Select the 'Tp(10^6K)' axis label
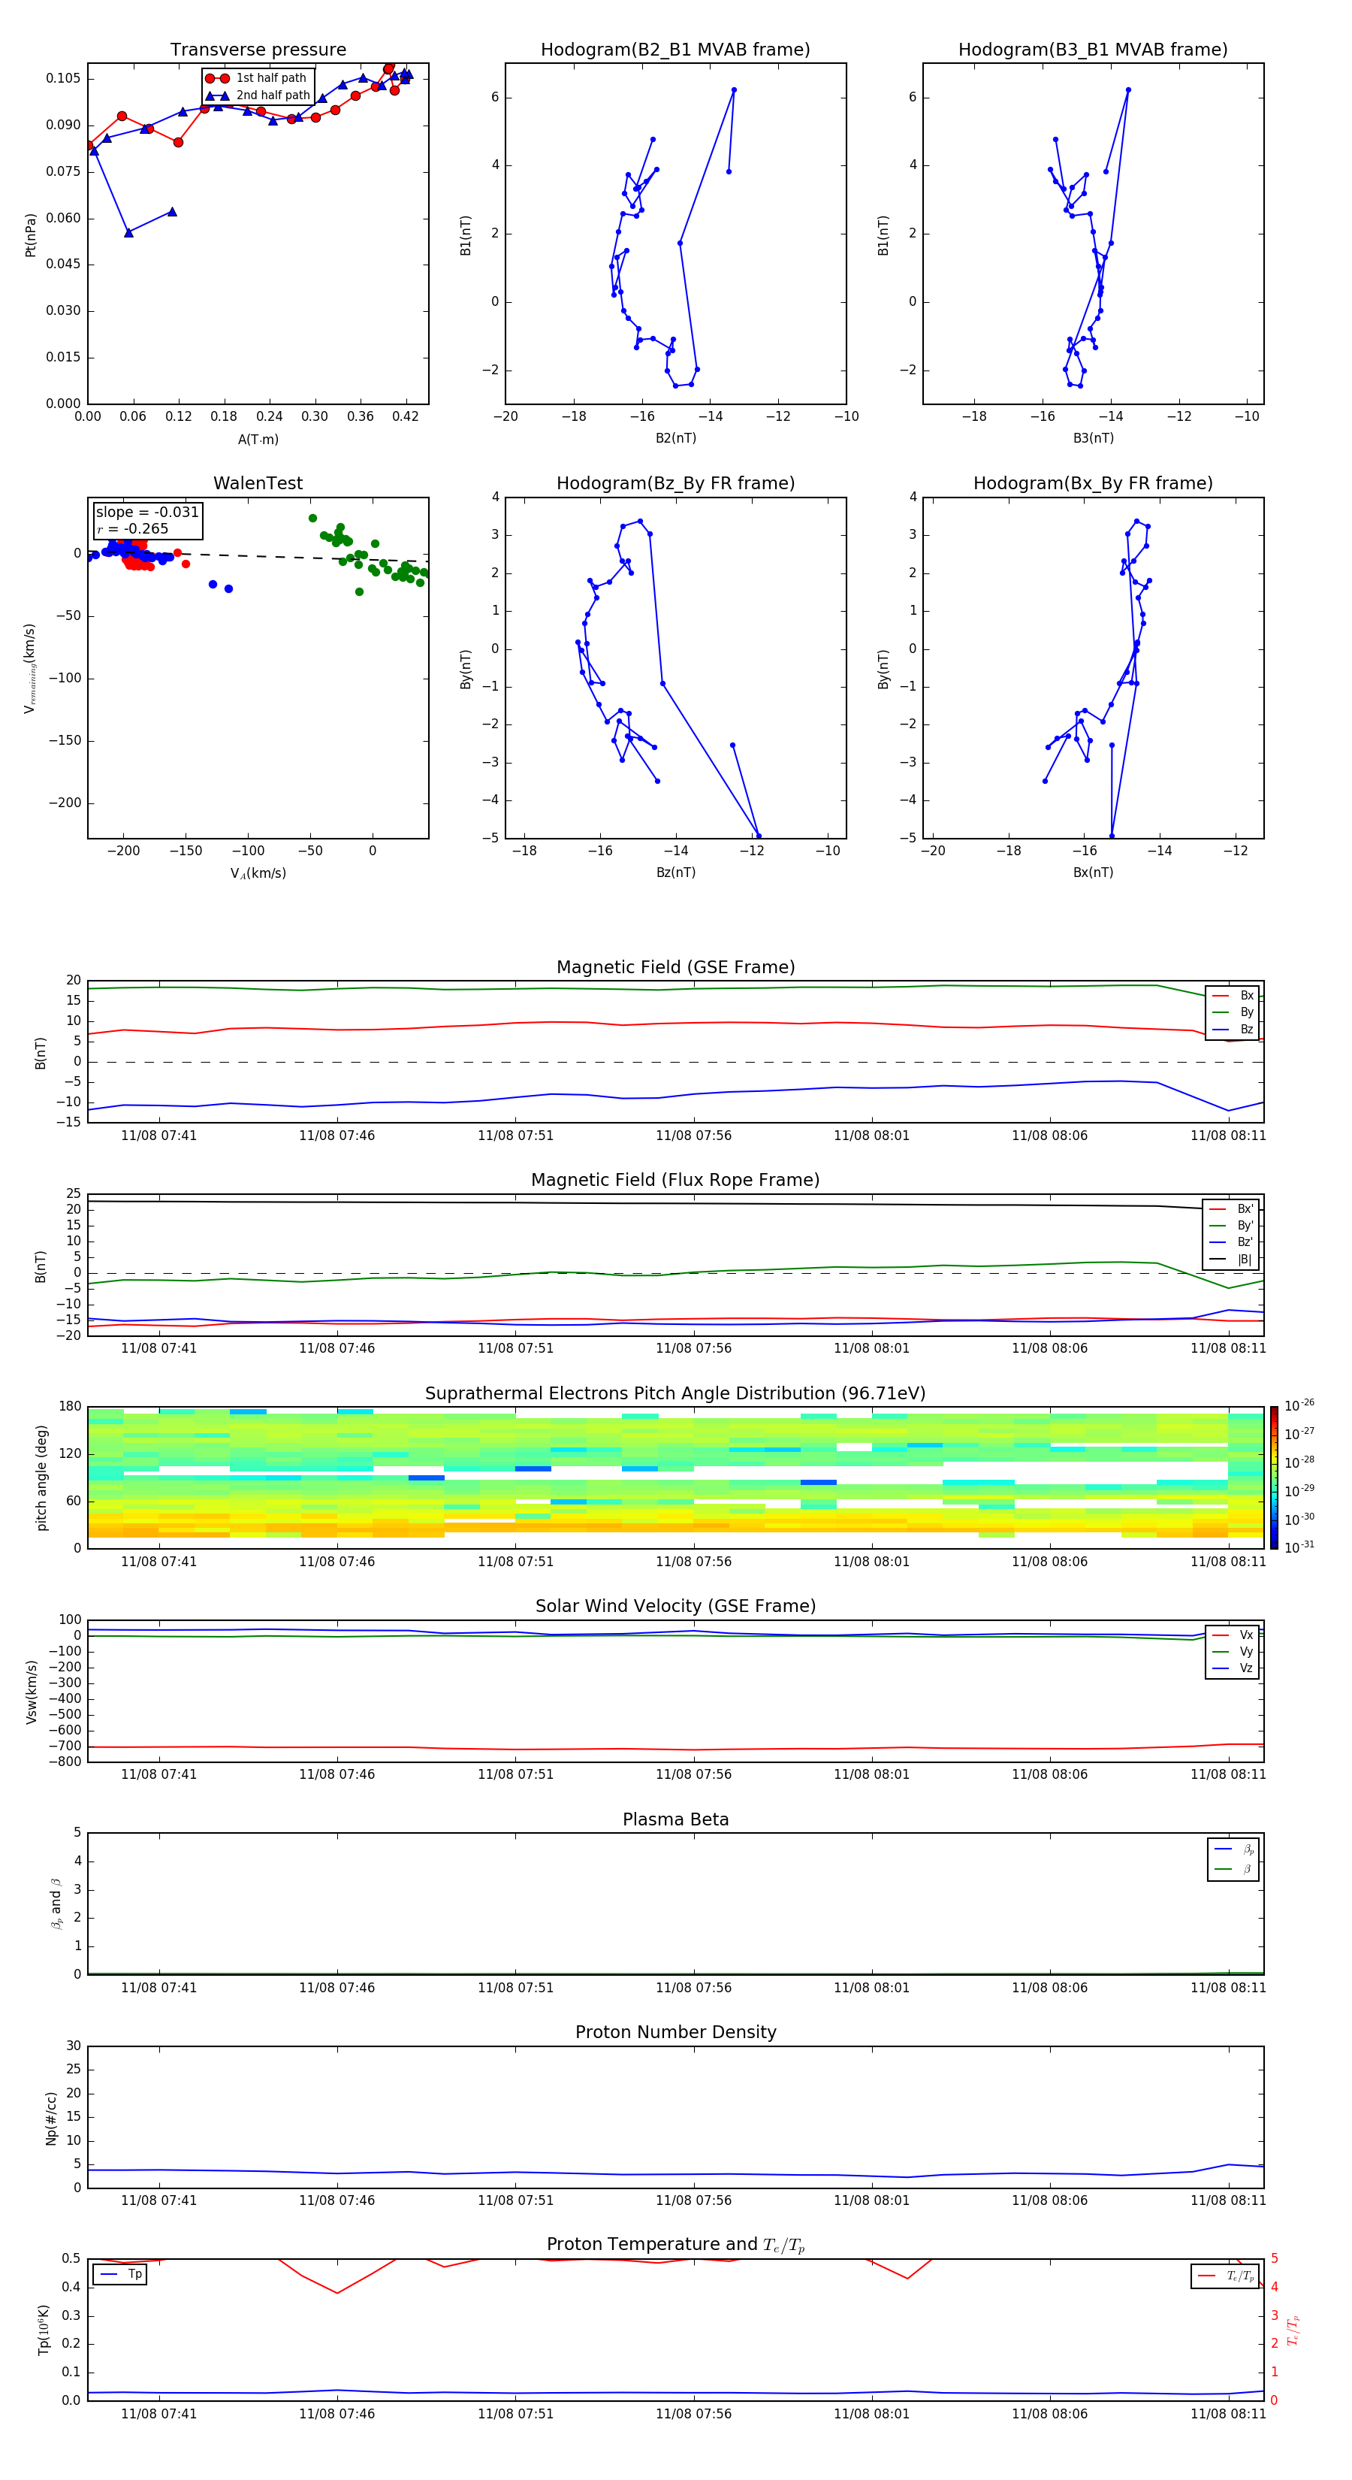Screen dimensions: 1352x2480 tap(44, 2330)
